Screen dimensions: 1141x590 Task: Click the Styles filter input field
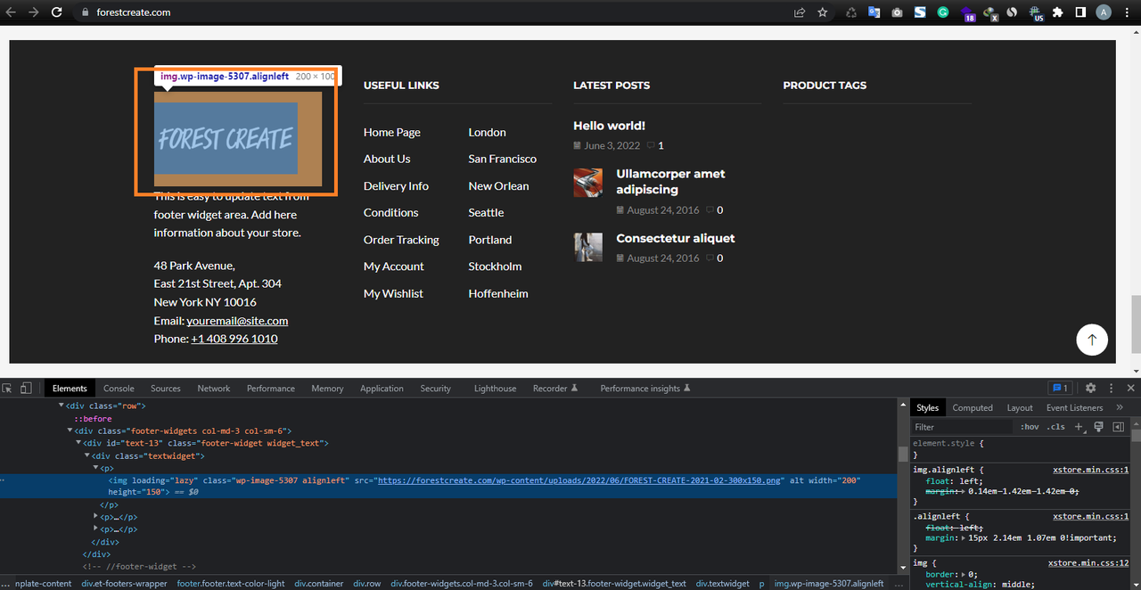[963, 427]
